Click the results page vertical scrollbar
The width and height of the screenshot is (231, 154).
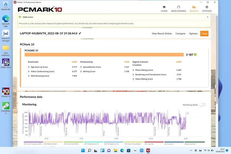217,59
